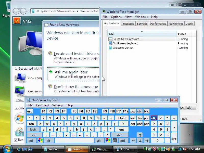Select Found New Hardware task row

[142, 39]
